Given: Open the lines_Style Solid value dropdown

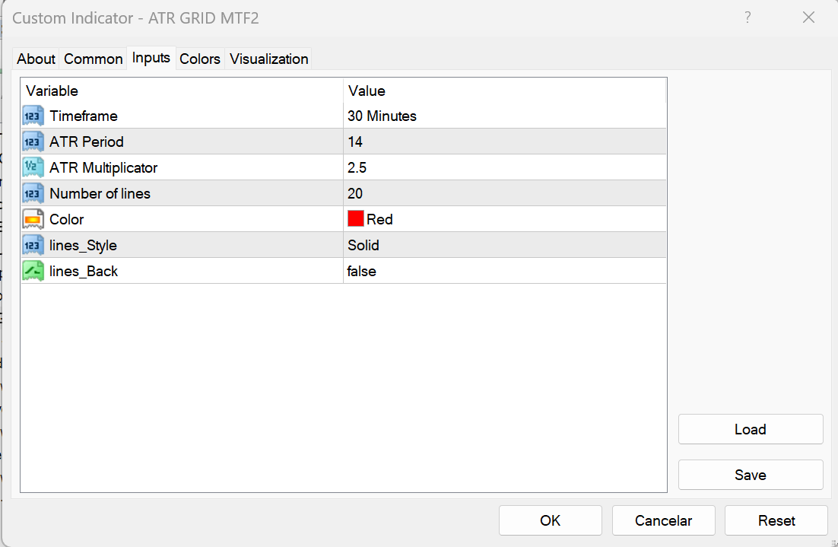Looking at the screenshot, I should (x=363, y=246).
